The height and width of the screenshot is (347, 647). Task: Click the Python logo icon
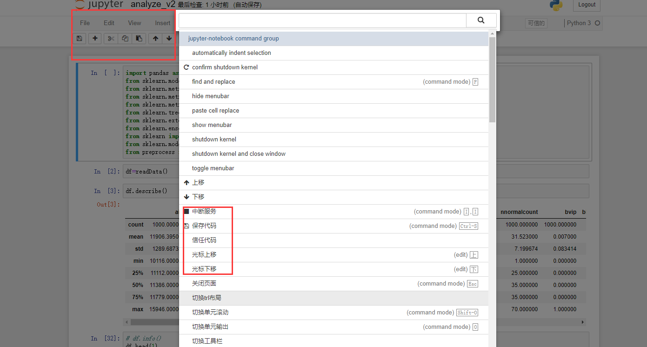coord(556,5)
